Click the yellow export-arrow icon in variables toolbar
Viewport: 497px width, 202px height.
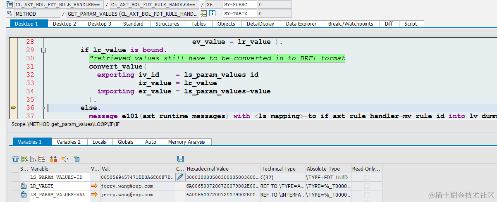65,159
